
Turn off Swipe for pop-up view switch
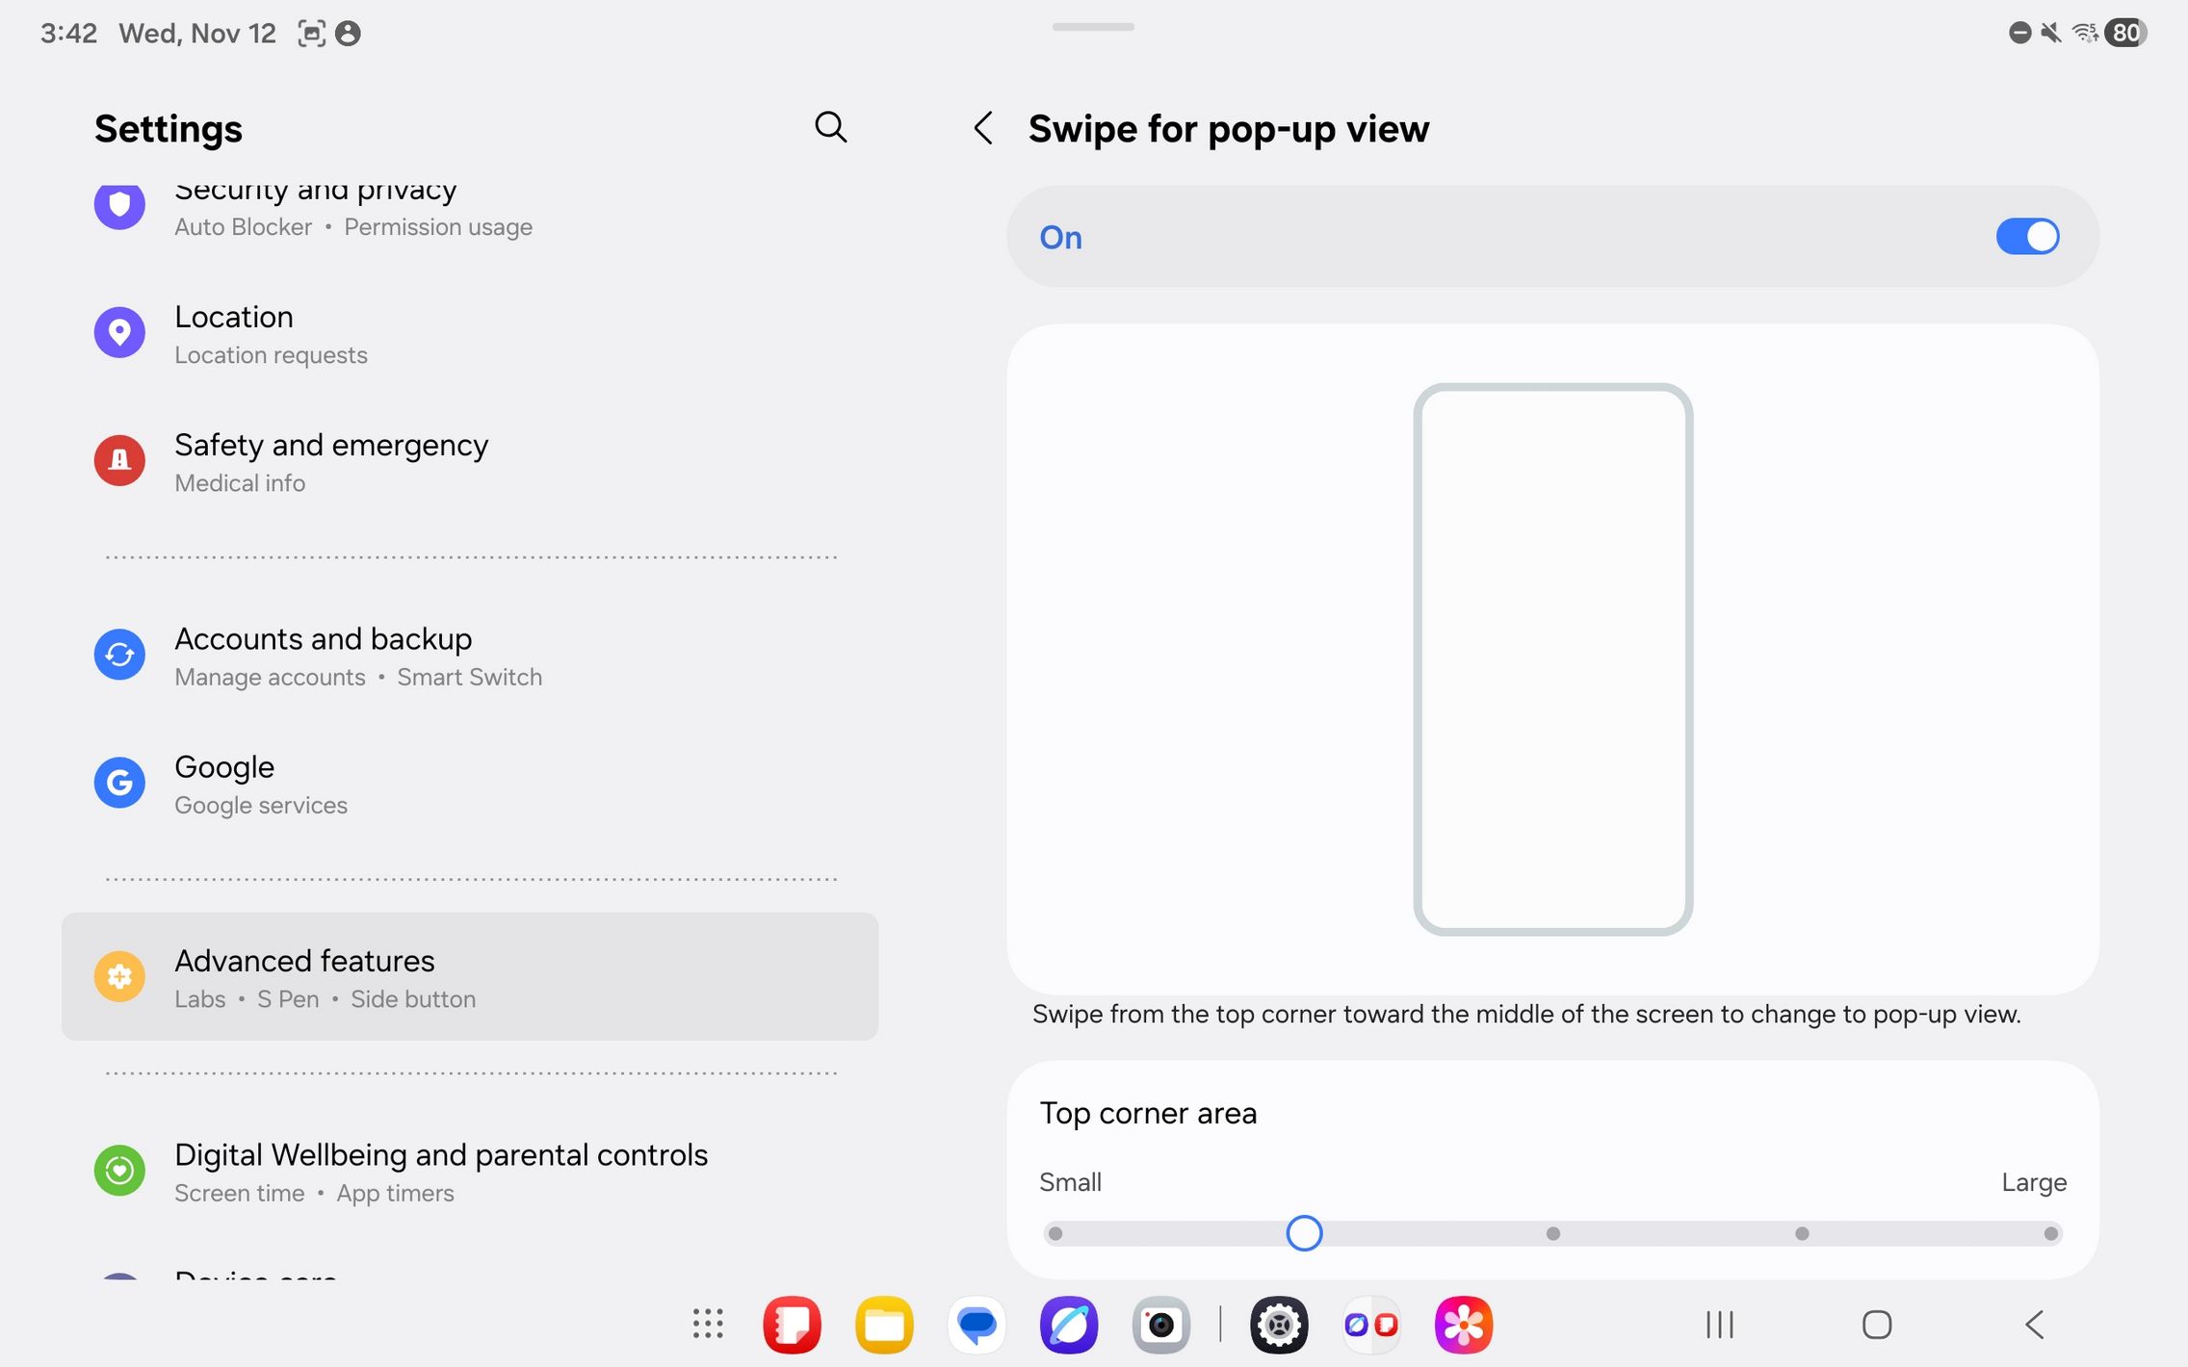click(2026, 237)
